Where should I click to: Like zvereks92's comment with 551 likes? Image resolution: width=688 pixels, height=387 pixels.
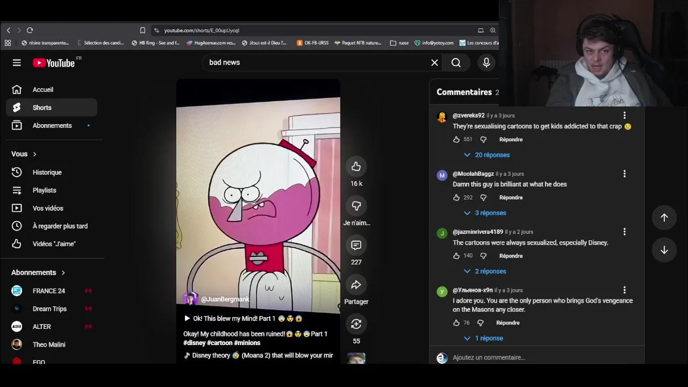pos(456,140)
